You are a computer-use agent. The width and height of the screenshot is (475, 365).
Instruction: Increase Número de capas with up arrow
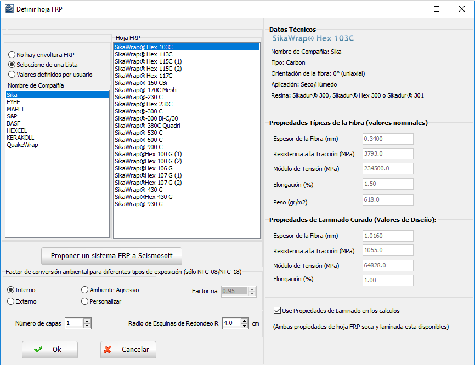87,321
